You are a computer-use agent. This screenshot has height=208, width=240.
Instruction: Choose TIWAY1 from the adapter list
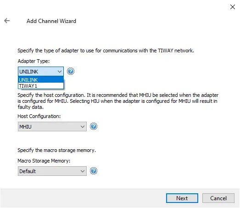pos(41,86)
